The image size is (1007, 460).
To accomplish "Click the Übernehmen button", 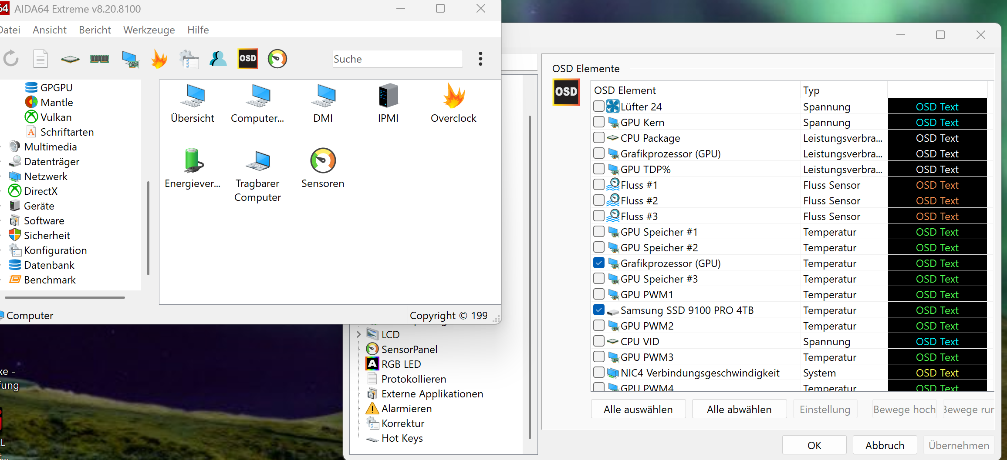I will click(x=959, y=445).
